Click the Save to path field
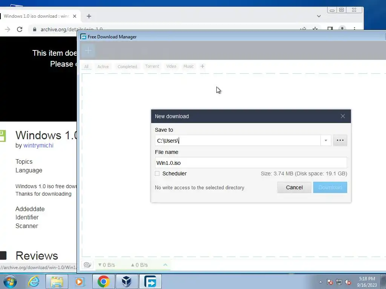 [x=237, y=140]
